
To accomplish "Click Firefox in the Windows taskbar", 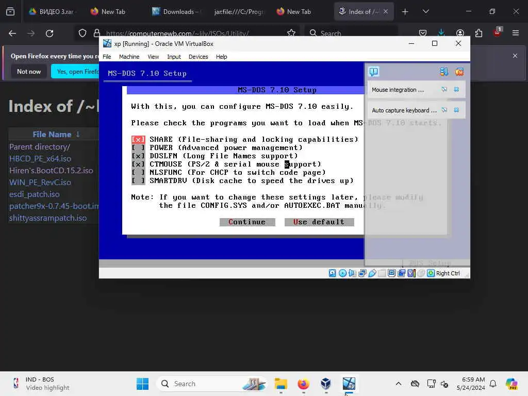I will tap(303, 384).
